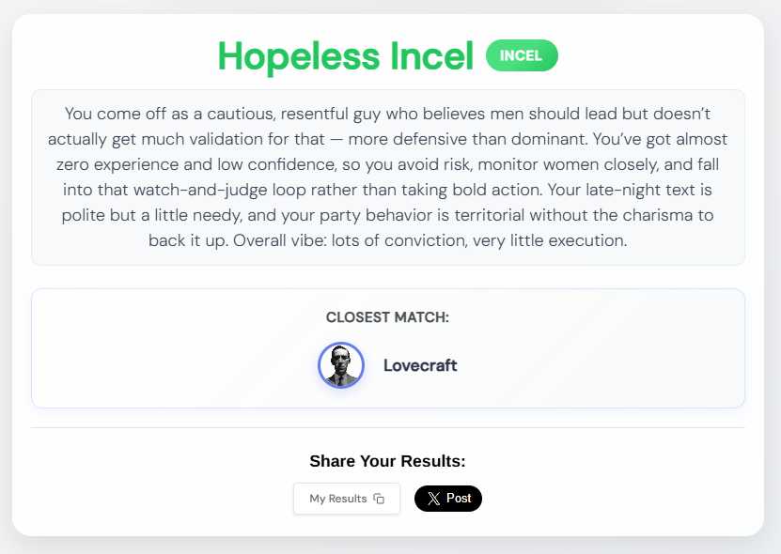The image size is (781, 554).
Task: Click the horizontal divider above share section
Action: click(x=387, y=427)
